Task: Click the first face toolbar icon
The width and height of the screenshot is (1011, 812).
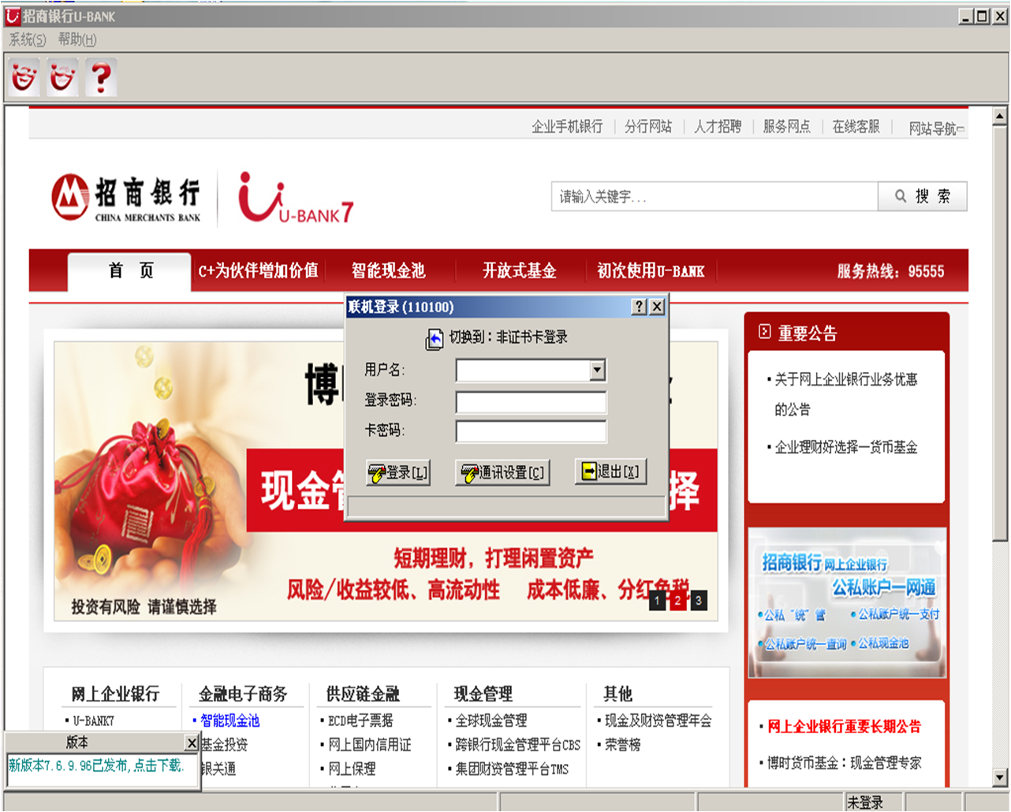Action: click(24, 77)
